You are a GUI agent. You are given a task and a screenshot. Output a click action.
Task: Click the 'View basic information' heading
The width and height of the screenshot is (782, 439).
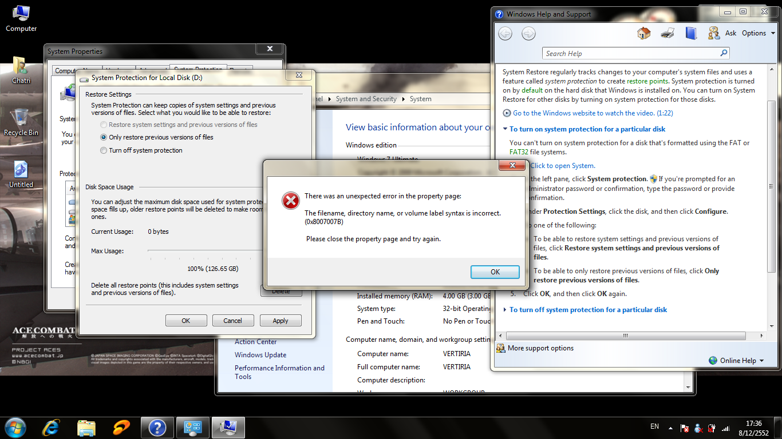(x=418, y=127)
